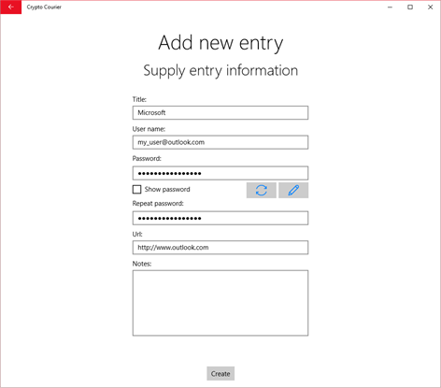Click inside the empty Notes text area
Screen dimensions: 441x388
pyautogui.click(x=220, y=303)
